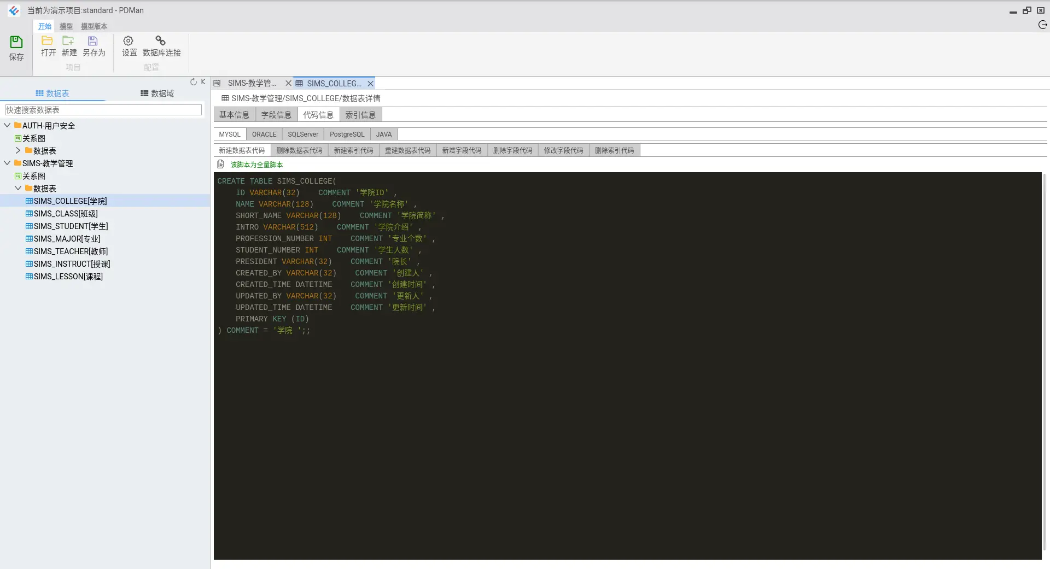Create a new project via 新建 icon
The height and width of the screenshot is (569, 1050).
pyautogui.click(x=68, y=40)
